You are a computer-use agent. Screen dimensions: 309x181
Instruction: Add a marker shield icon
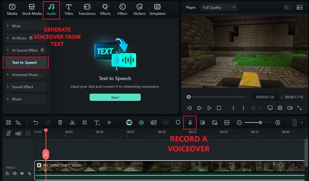tap(178, 122)
